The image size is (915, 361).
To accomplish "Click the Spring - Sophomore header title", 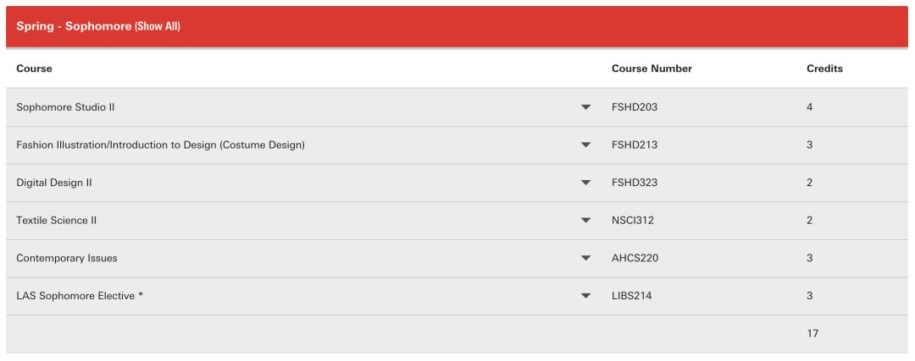I will (74, 26).
